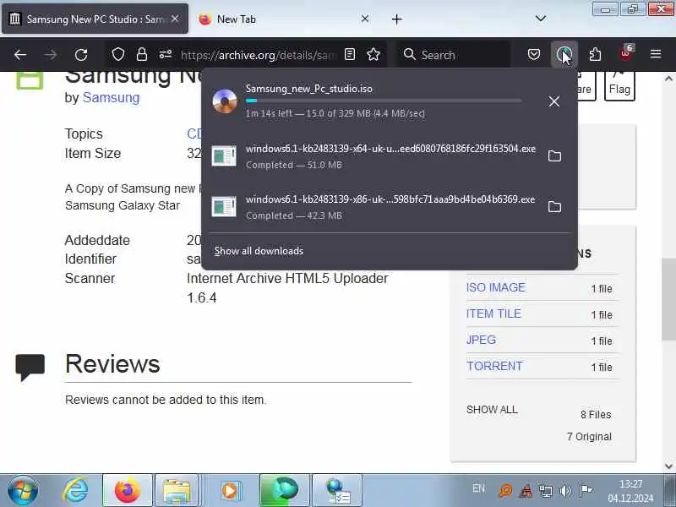Download the ISO IMAGE option
The image size is (676, 507).
tap(495, 287)
